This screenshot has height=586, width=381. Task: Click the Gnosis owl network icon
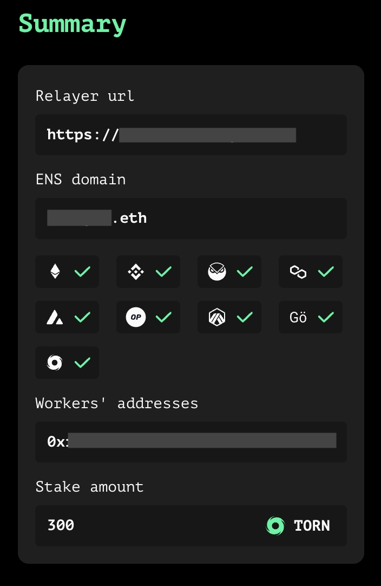(217, 272)
